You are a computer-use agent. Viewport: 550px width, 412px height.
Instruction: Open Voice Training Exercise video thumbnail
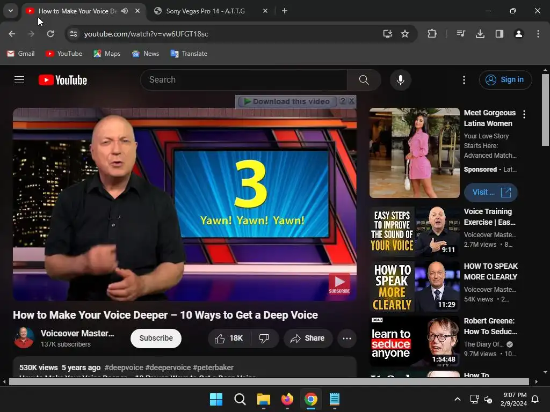[x=415, y=232]
